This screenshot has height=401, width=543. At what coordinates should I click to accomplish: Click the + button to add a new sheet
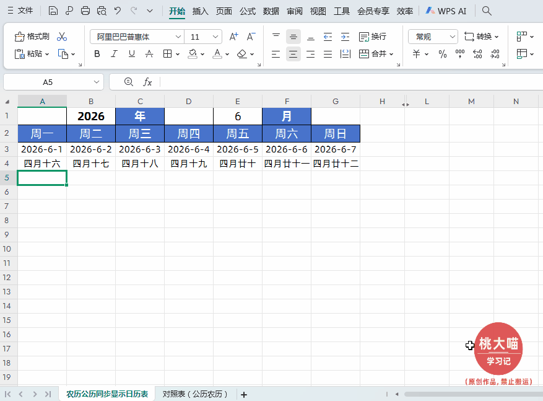[244, 394]
